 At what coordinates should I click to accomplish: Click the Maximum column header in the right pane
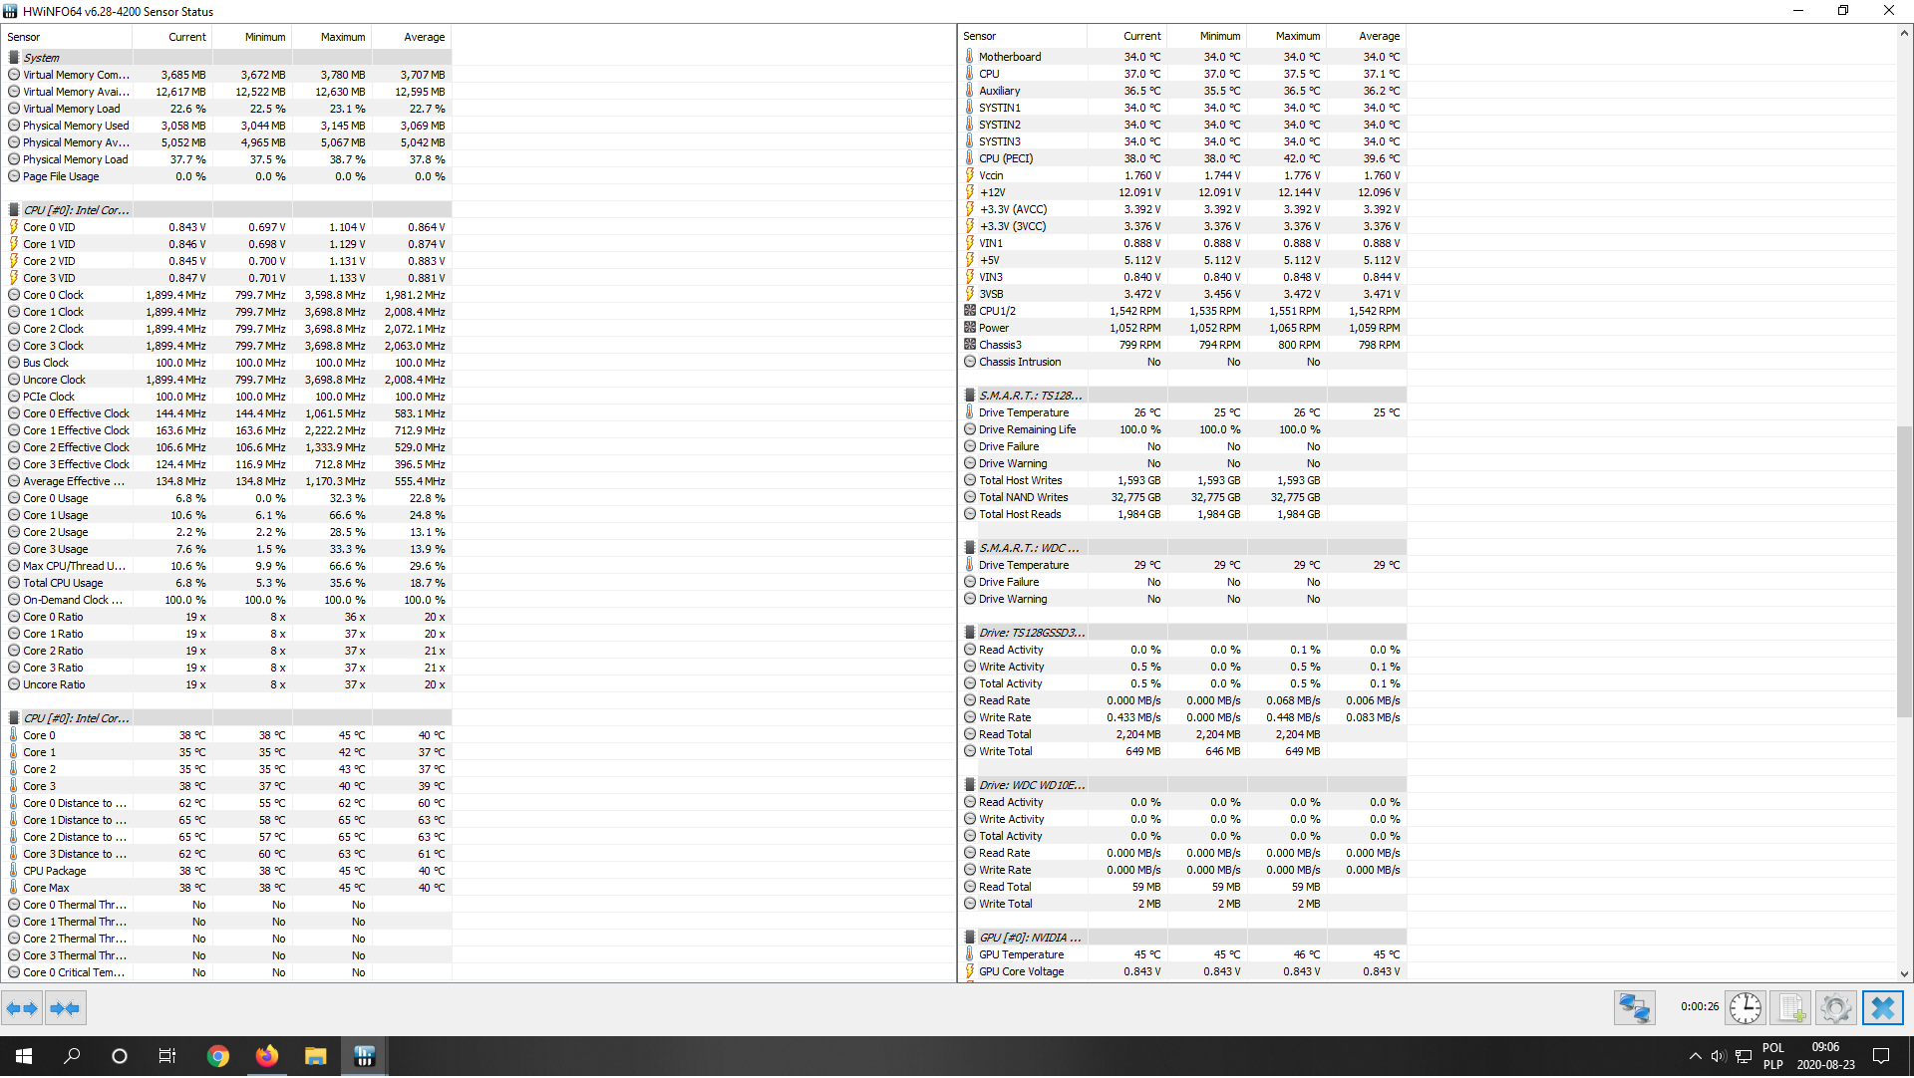(x=1287, y=36)
